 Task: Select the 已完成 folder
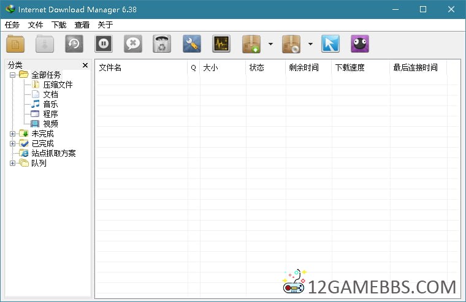pyautogui.click(x=42, y=143)
